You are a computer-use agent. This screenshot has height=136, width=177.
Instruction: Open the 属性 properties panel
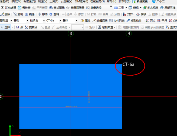86,21
